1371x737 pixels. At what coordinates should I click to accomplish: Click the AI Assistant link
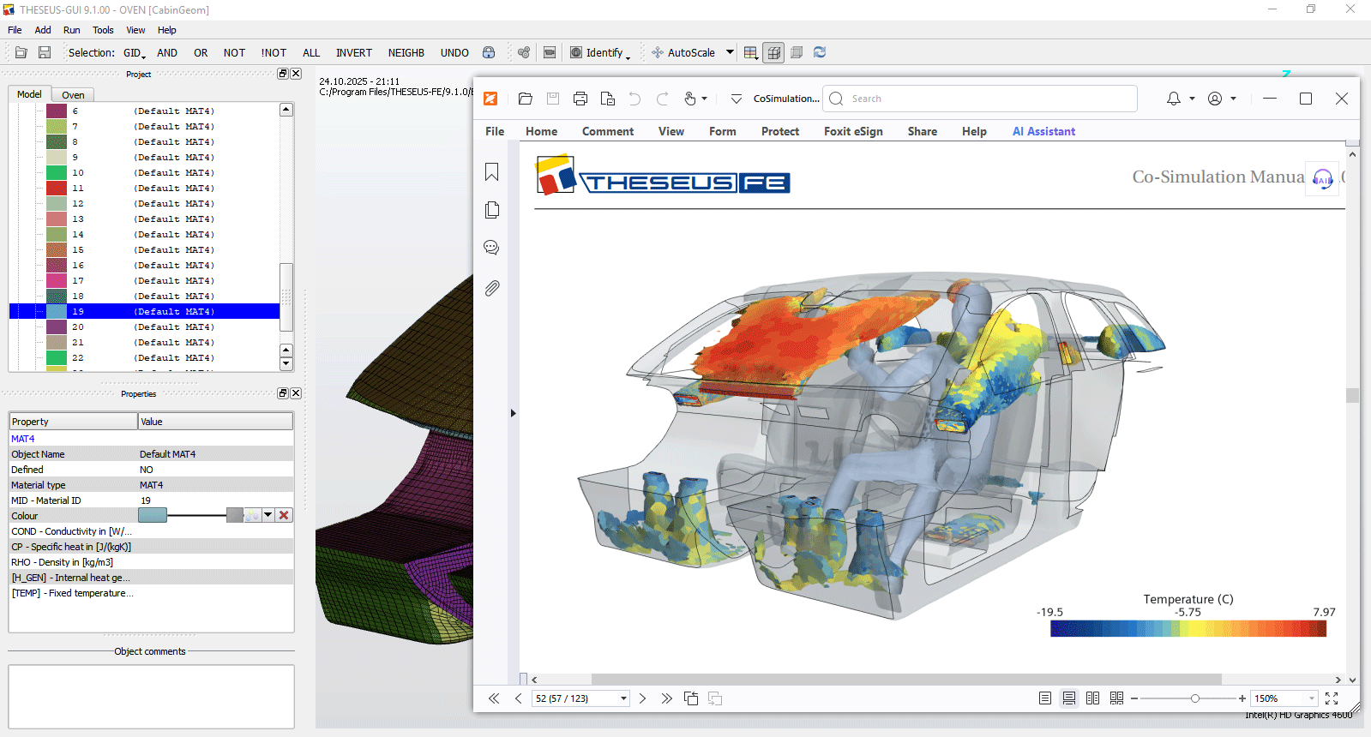[1043, 131]
